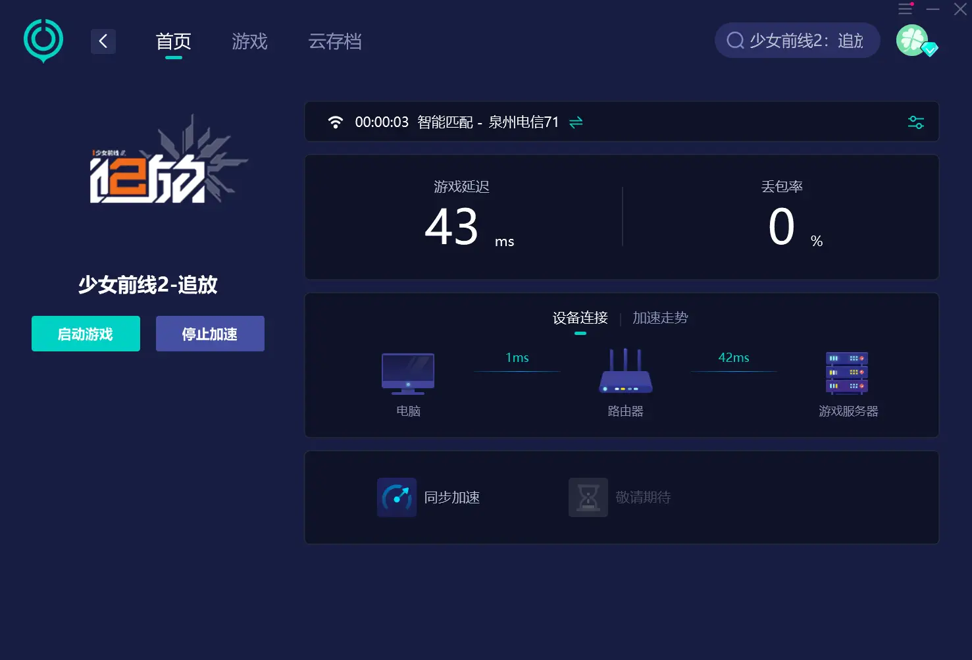Minimize the window
The width and height of the screenshot is (972, 660).
[933, 9]
